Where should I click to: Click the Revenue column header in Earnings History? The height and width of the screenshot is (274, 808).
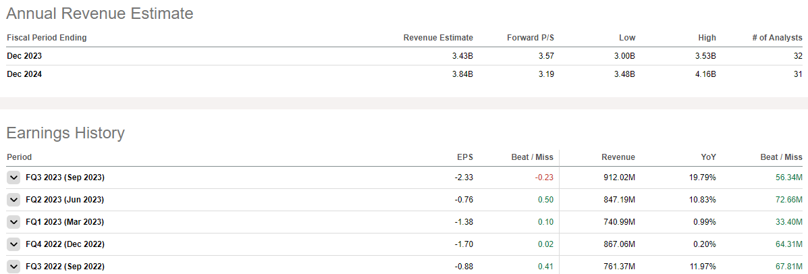click(x=618, y=157)
